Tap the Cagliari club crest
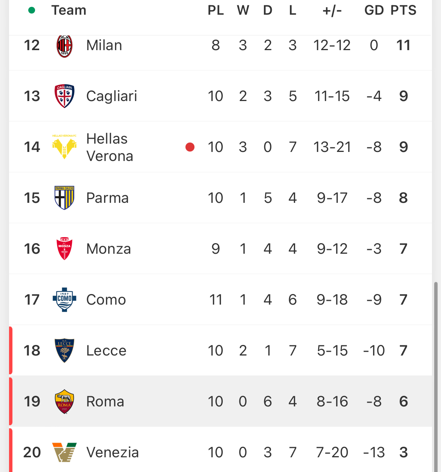 point(64,96)
